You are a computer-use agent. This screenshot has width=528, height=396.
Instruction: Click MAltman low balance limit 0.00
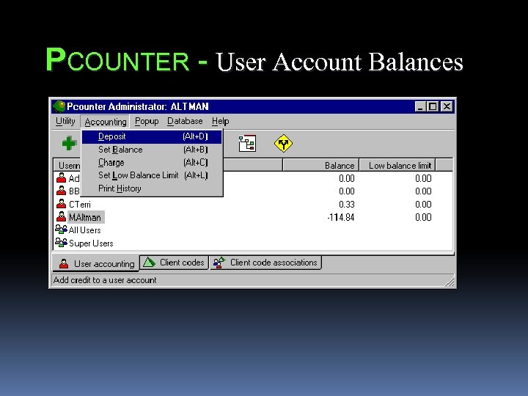point(423,217)
